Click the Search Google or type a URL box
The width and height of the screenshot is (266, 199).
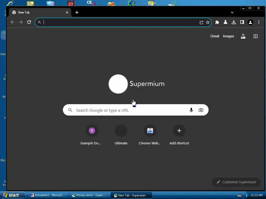pos(136,110)
